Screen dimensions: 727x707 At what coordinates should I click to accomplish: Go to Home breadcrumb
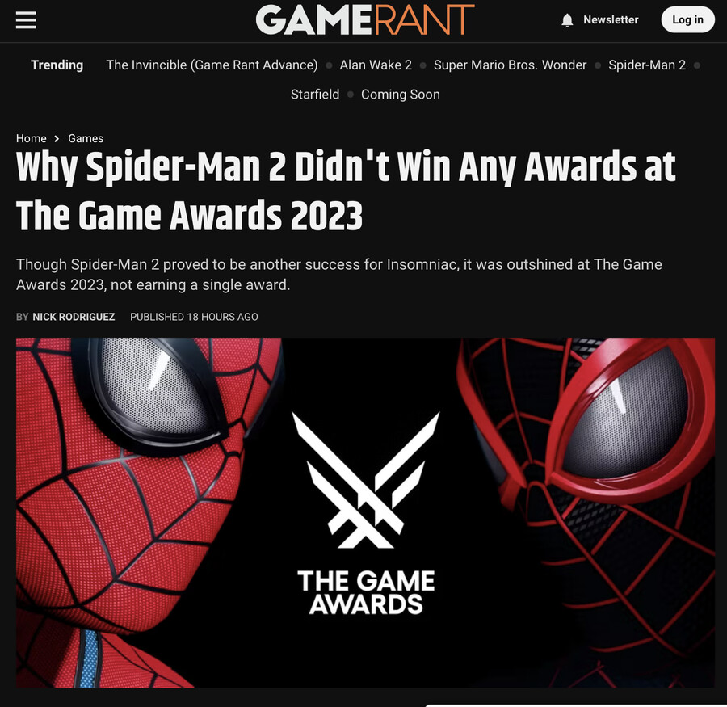click(x=31, y=139)
